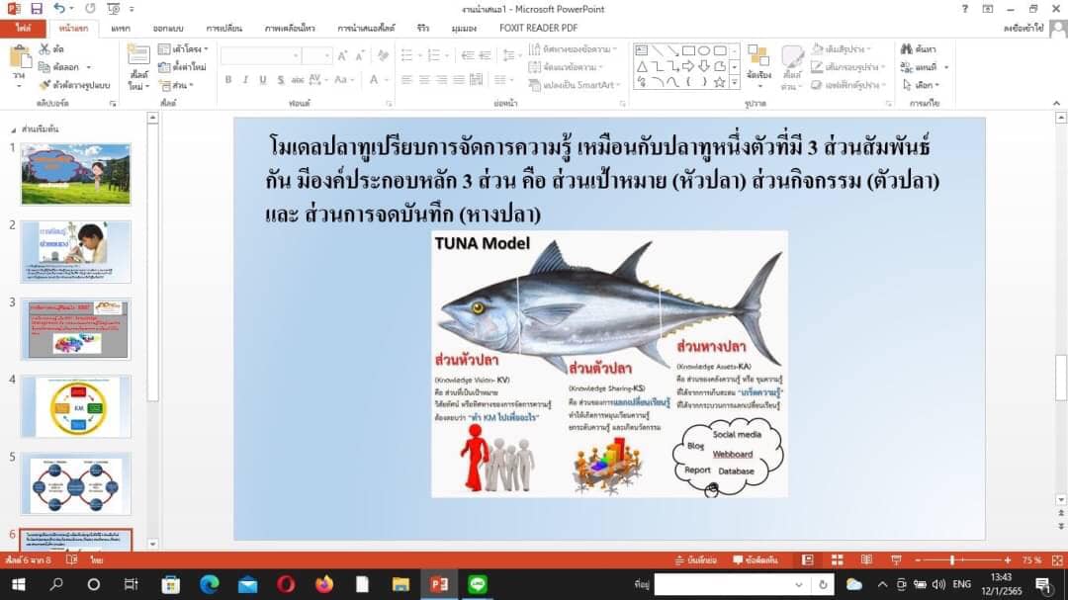Screen dimensions: 1068x600
Task: Select slide 4 thumbnail with KM diagram
Action: (x=76, y=406)
